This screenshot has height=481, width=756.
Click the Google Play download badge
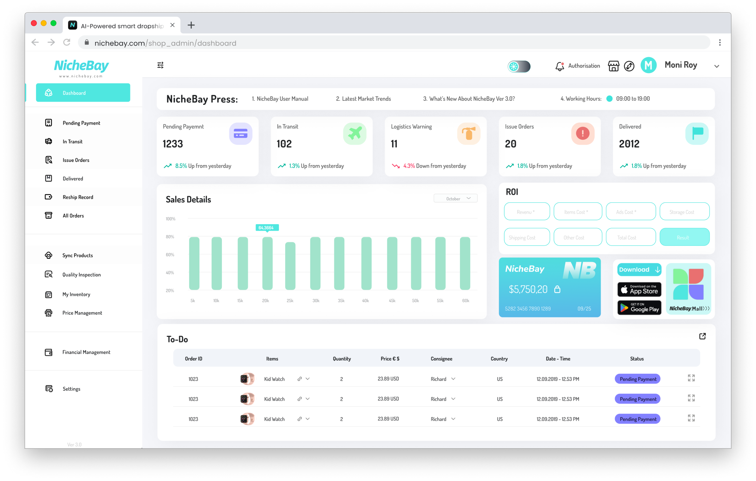(x=639, y=308)
